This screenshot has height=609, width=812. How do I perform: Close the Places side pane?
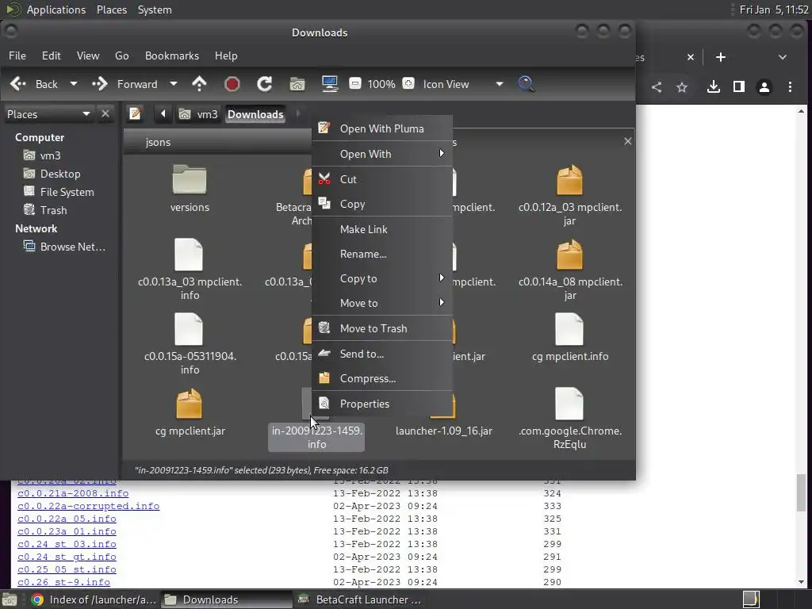pyautogui.click(x=105, y=113)
